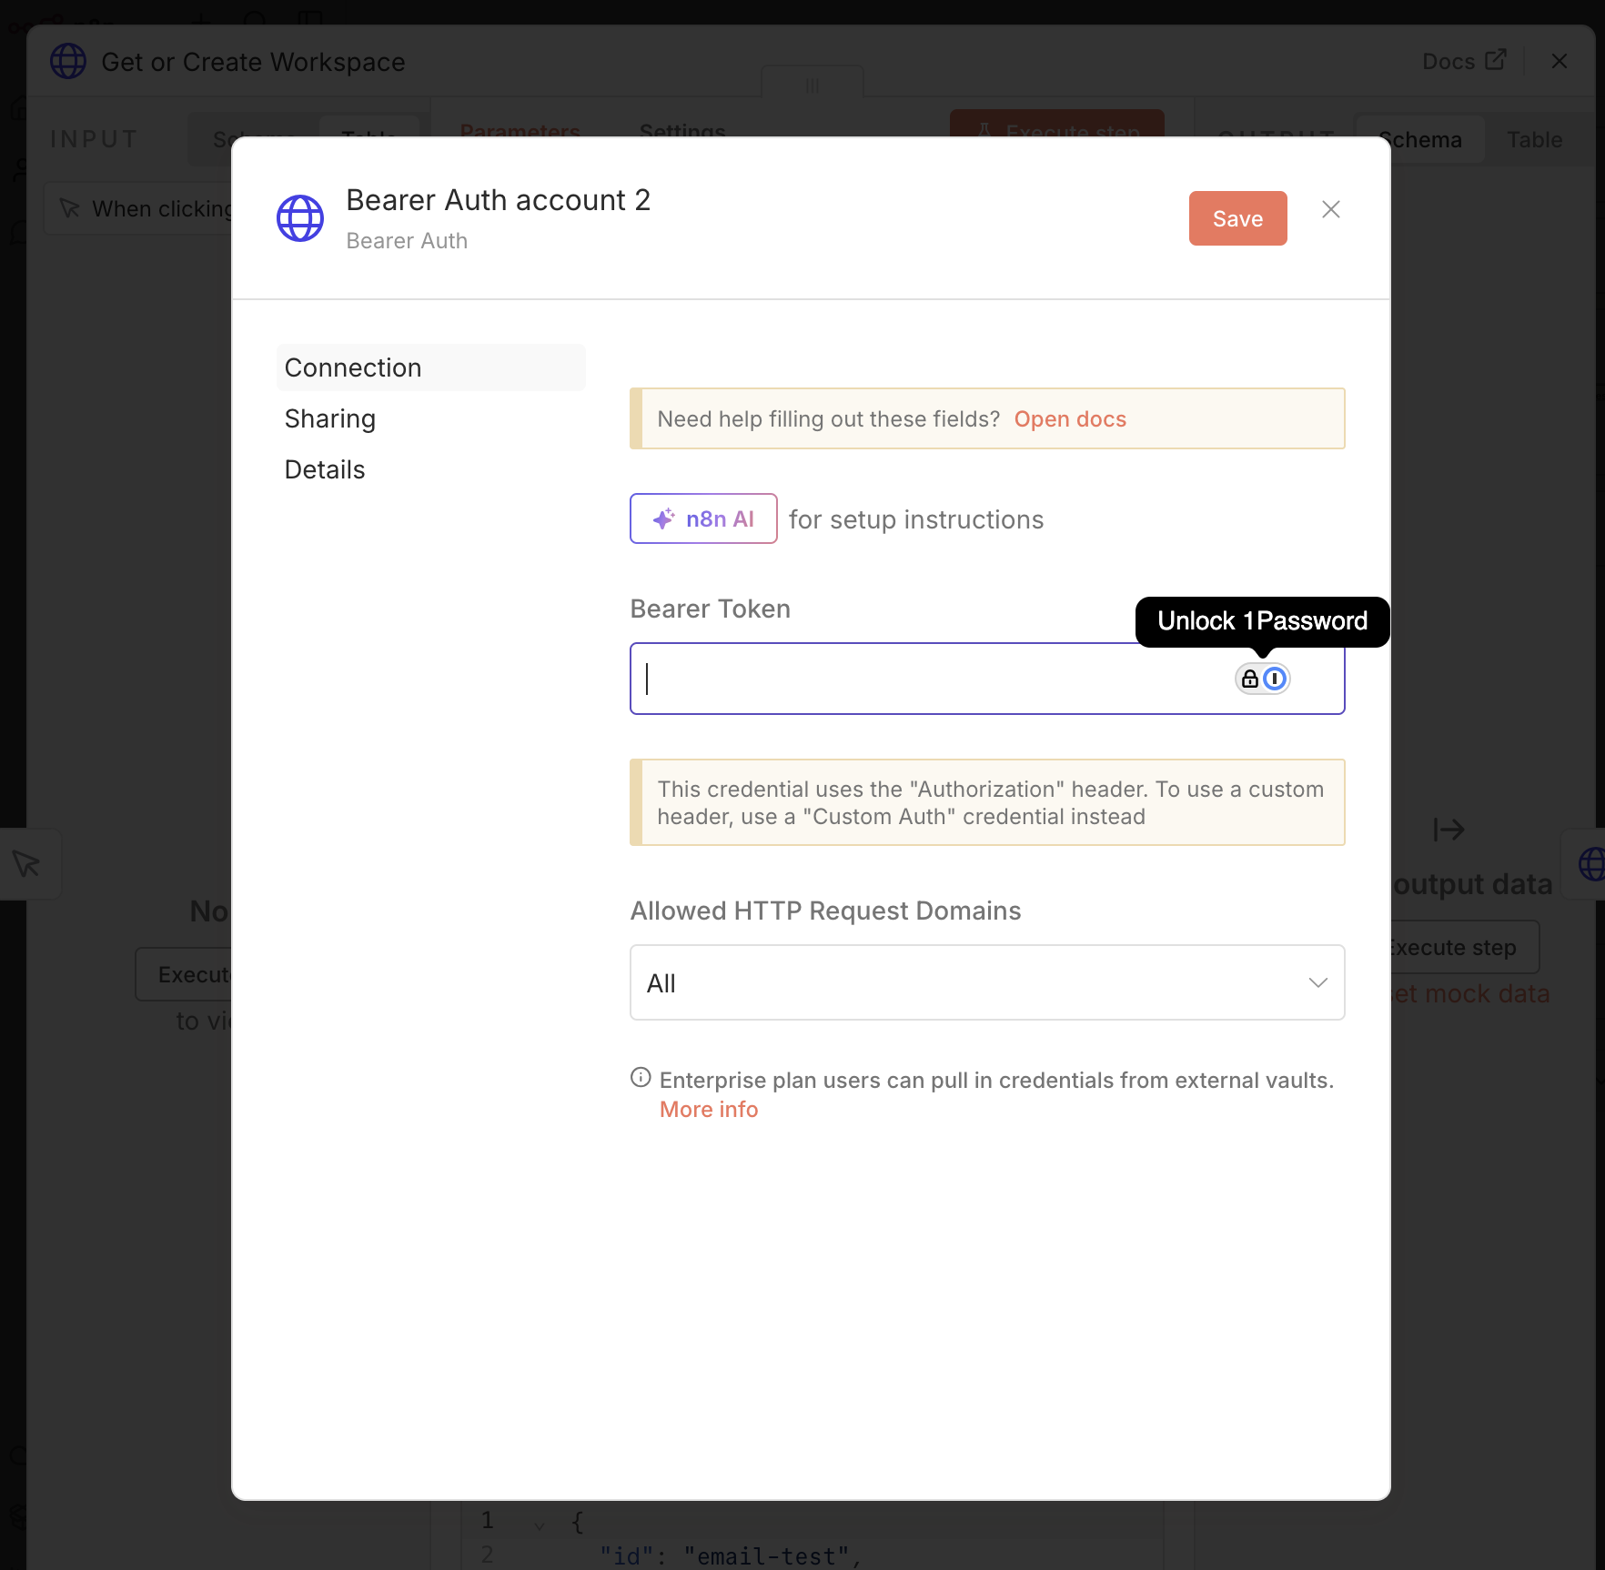The width and height of the screenshot is (1605, 1570).
Task: Open the Details tab
Action: coord(324,469)
